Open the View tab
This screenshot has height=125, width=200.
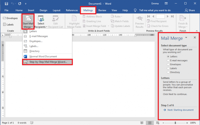(114, 10)
